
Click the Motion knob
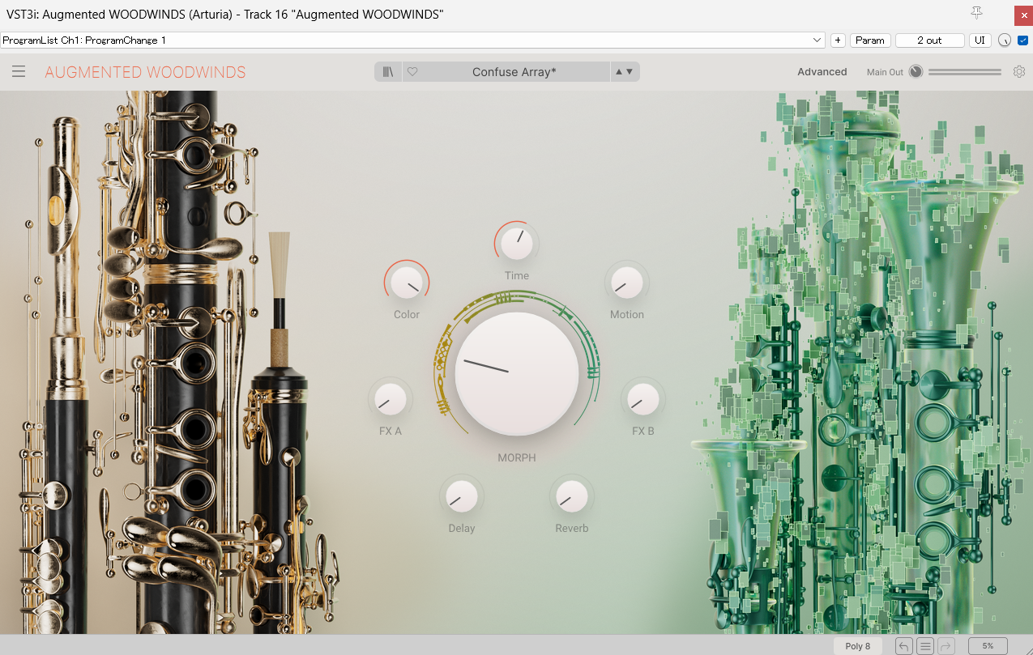(x=627, y=282)
